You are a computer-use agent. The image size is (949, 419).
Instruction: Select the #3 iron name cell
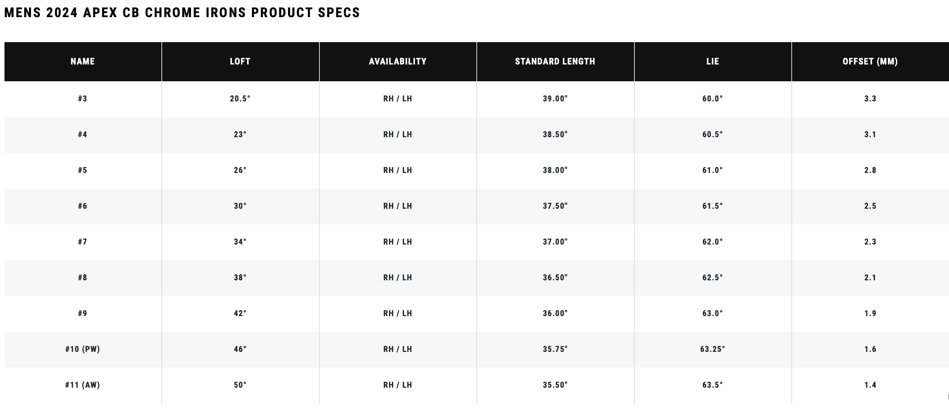click(x=82, y=99)
